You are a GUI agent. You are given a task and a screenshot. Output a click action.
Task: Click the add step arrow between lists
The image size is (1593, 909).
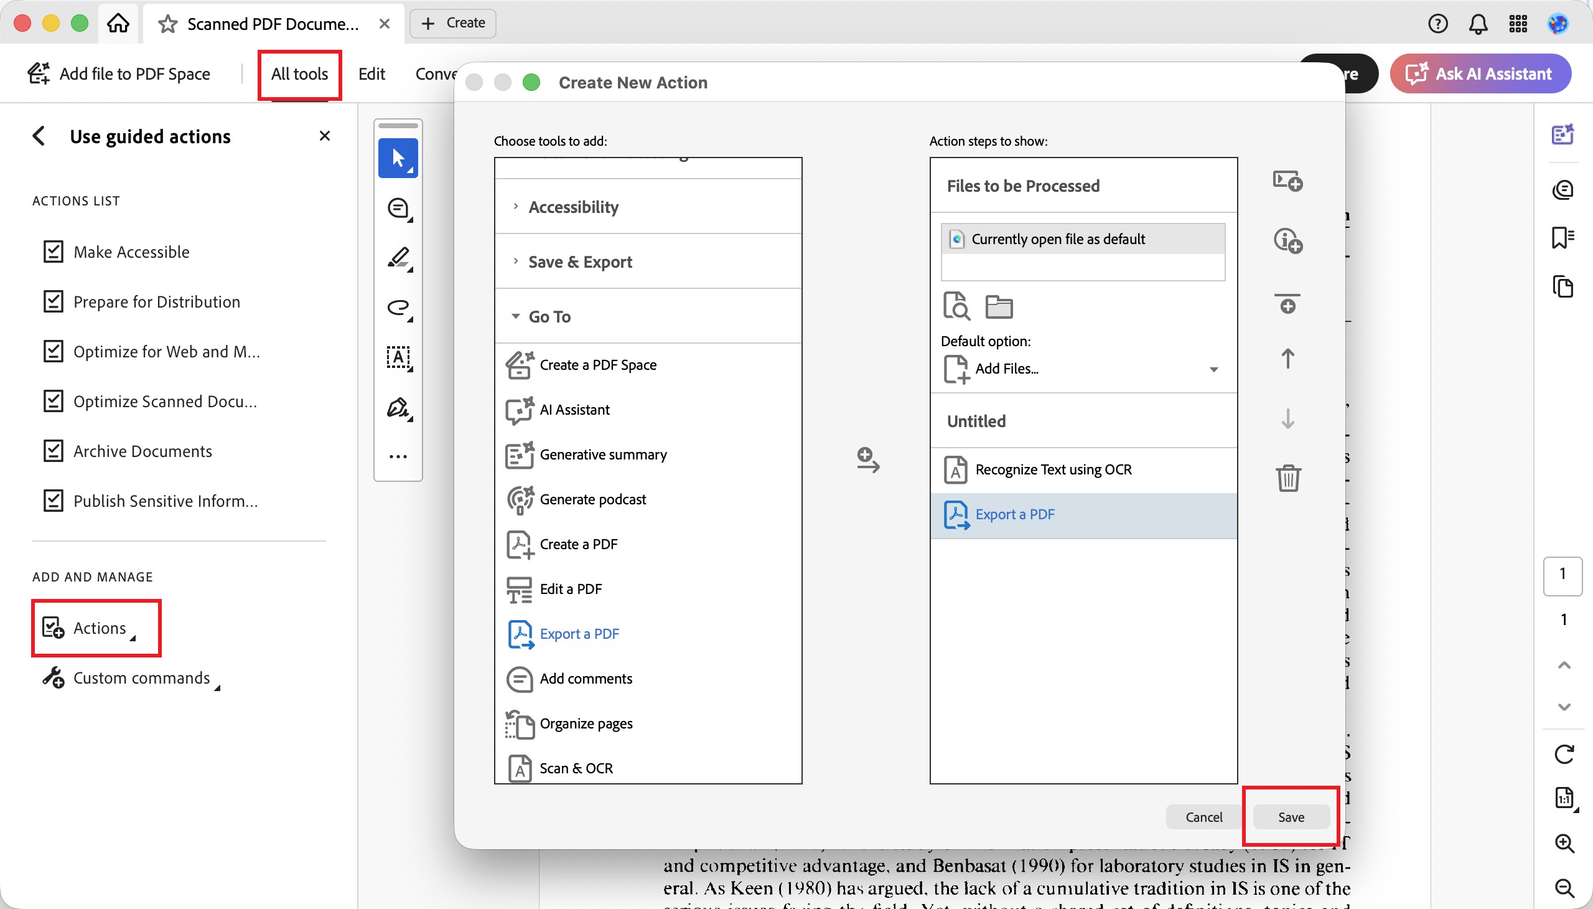(x=867, y=460)
